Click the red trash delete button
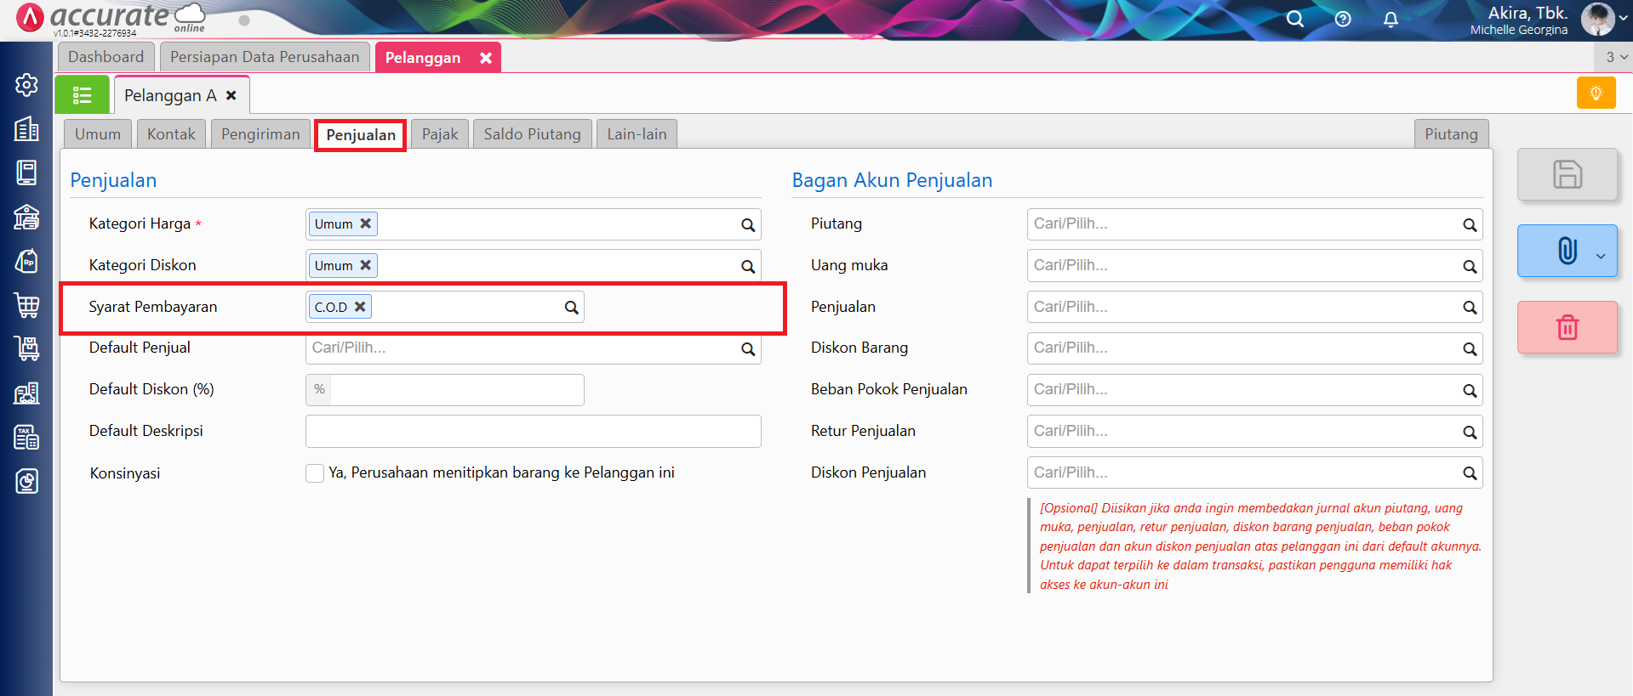1633x696 pixels. point(1567,327)
